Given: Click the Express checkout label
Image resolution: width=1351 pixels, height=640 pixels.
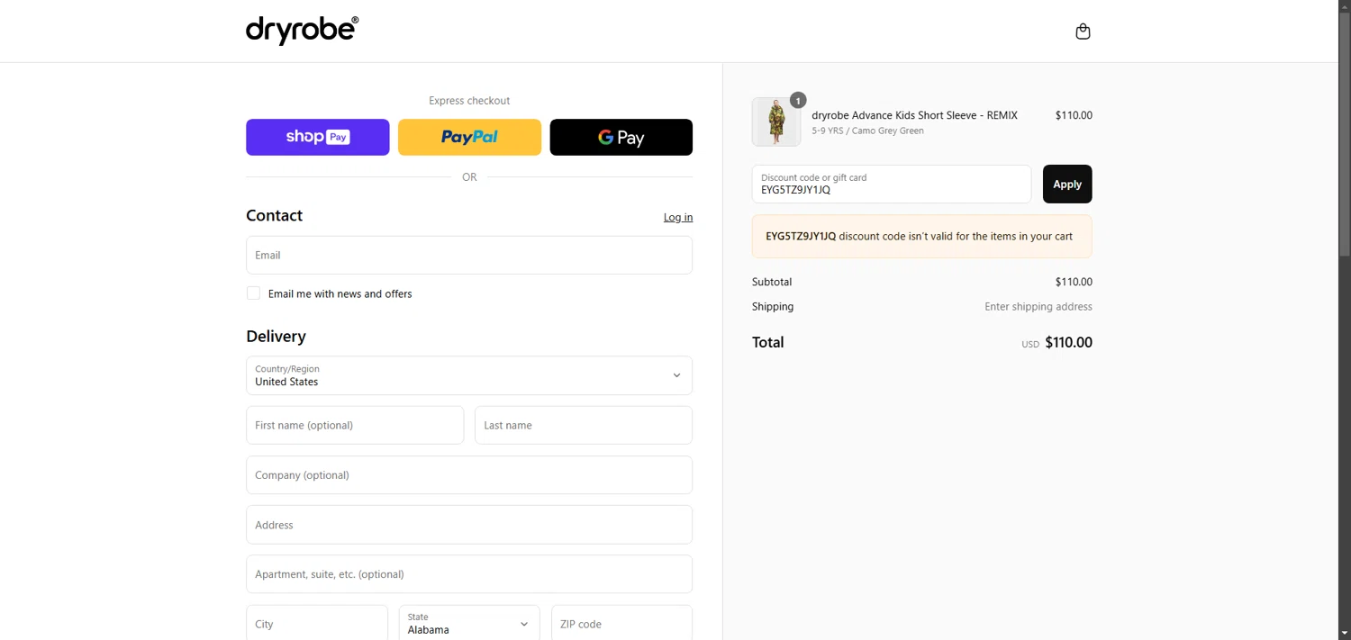Looking at the screenshot, I should coord(469,101).
